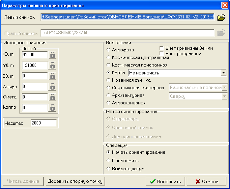Click the Масштаб input field
The width and height of the screenshot is (230, 189).
43,123
